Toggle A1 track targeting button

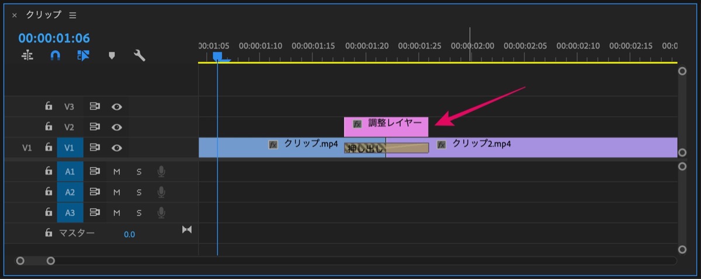70,172
